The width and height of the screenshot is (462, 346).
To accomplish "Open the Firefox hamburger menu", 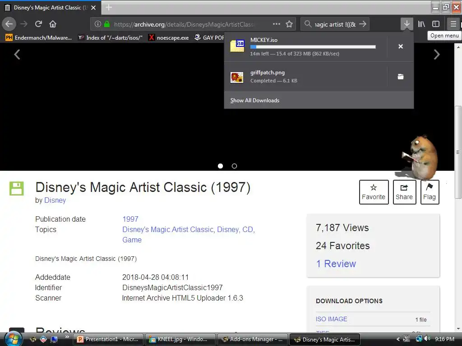I will tap(453, 24).
